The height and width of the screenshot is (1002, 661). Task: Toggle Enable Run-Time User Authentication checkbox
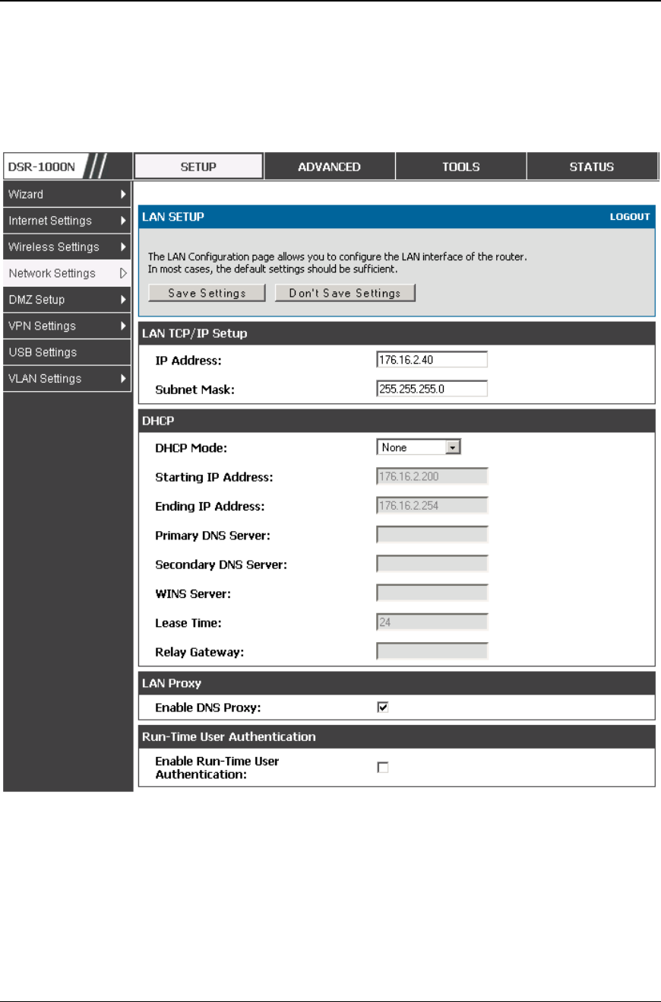(x=383, y=768)
